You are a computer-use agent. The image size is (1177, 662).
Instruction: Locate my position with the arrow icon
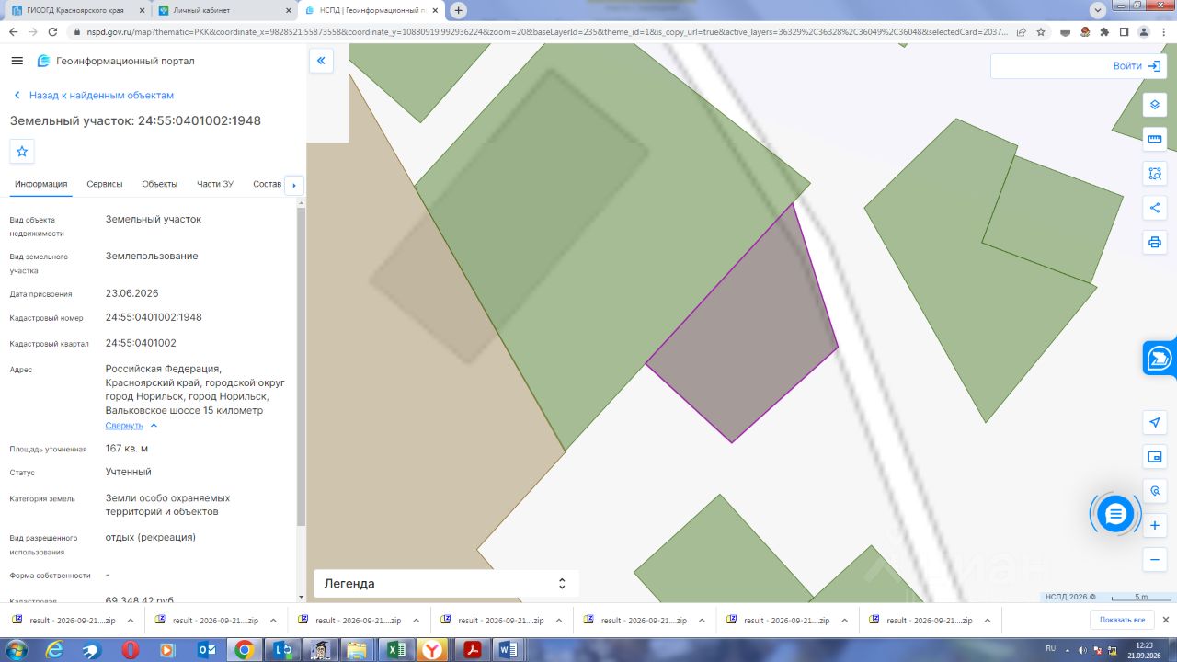pos(1155,422)
